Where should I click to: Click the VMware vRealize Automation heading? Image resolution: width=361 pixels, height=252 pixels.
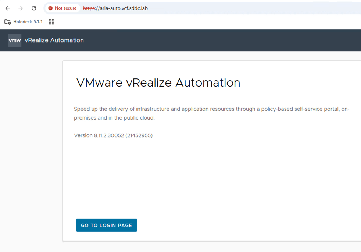(x=158, y=83)
